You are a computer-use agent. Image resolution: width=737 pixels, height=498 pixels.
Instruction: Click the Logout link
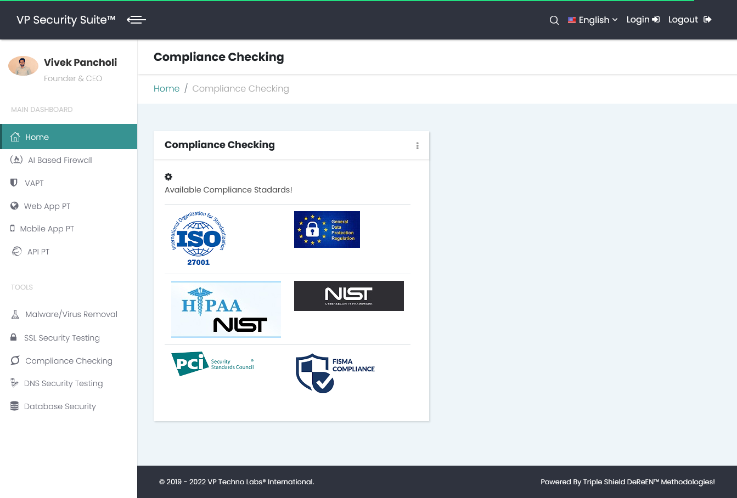[x=690, y=20]
